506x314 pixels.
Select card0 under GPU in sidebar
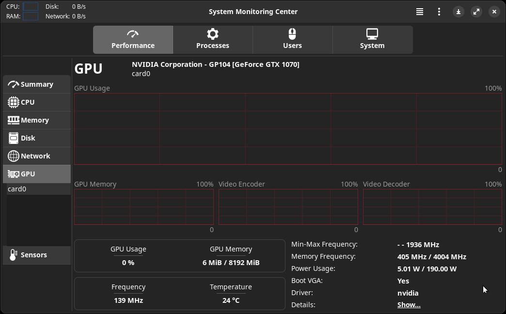[17, 189]
